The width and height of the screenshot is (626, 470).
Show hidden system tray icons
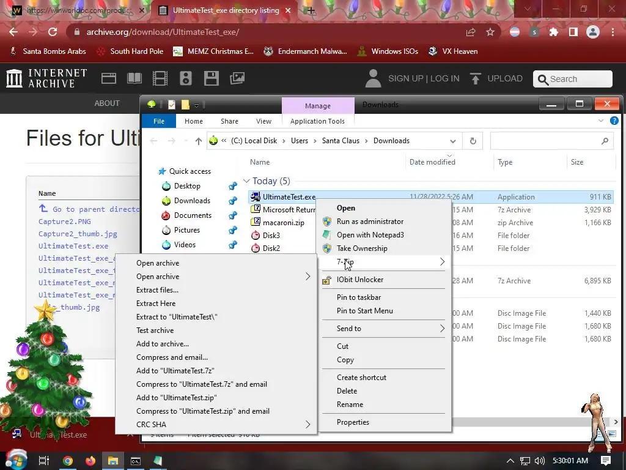tap(510, 461)
